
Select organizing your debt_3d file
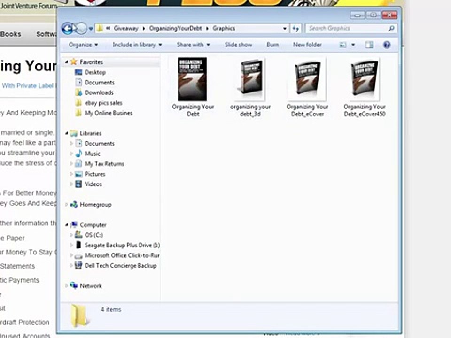click(x=250, y=87)
